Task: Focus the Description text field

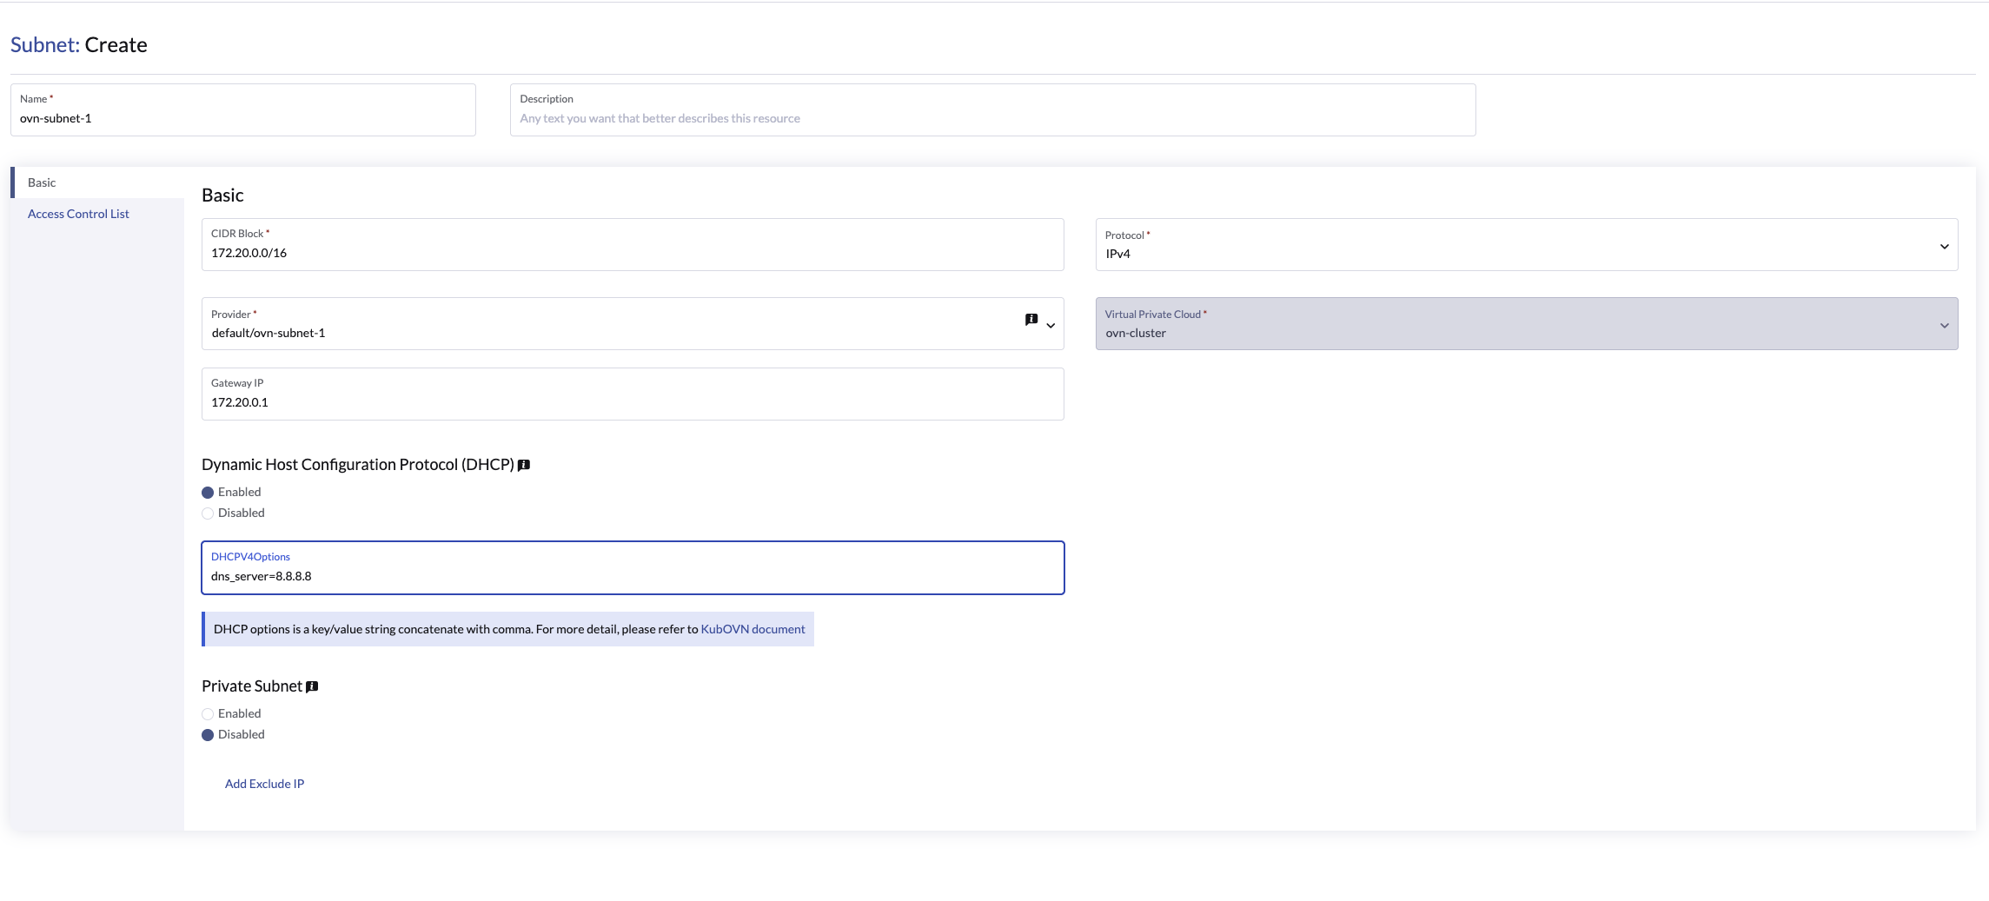Action: pyautogui.click(x=991, y=119)
